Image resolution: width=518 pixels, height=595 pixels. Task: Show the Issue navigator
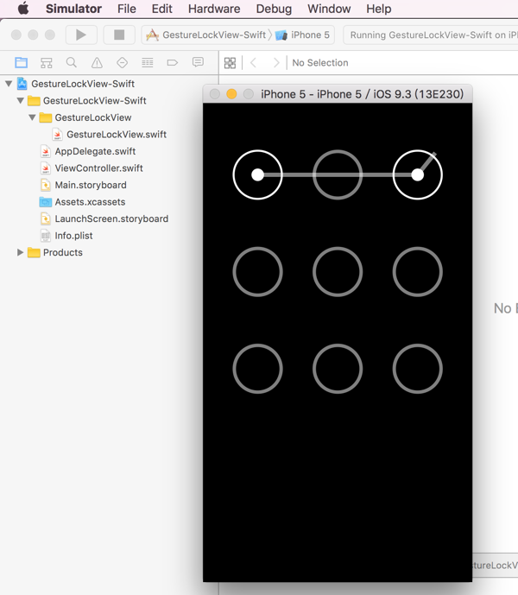[97, 63]
